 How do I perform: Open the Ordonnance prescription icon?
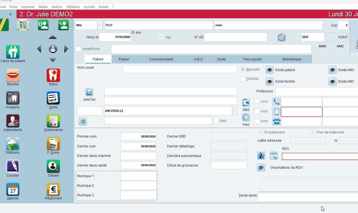53,121
